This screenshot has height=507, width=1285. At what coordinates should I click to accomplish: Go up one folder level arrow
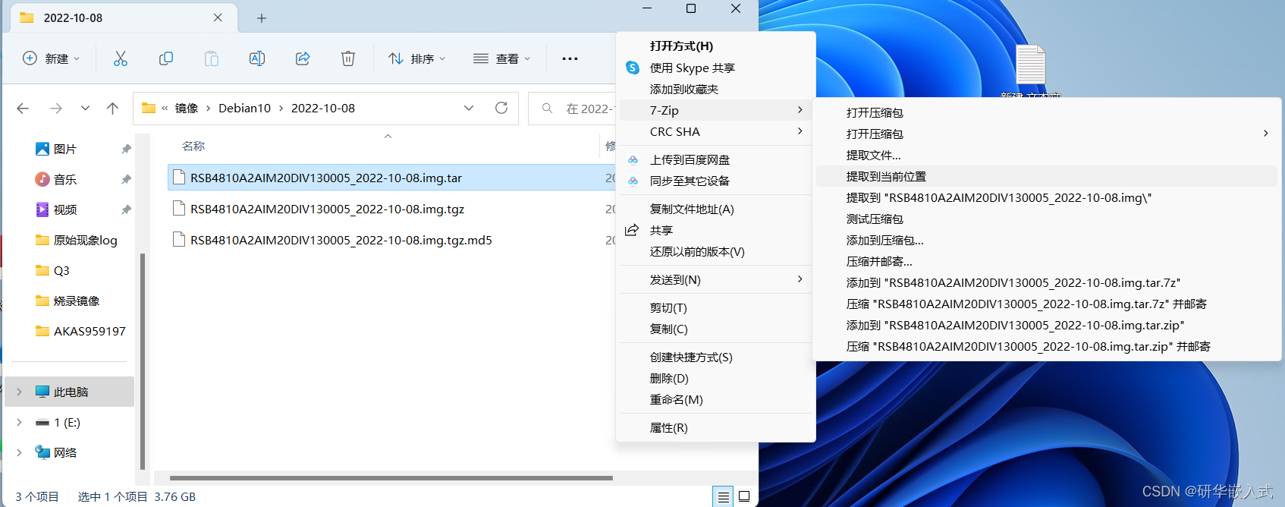click(113, 109)
